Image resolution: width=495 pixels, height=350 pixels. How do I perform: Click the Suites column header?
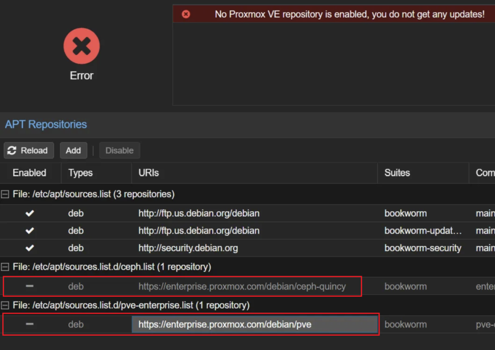click(x=397, y=173)
